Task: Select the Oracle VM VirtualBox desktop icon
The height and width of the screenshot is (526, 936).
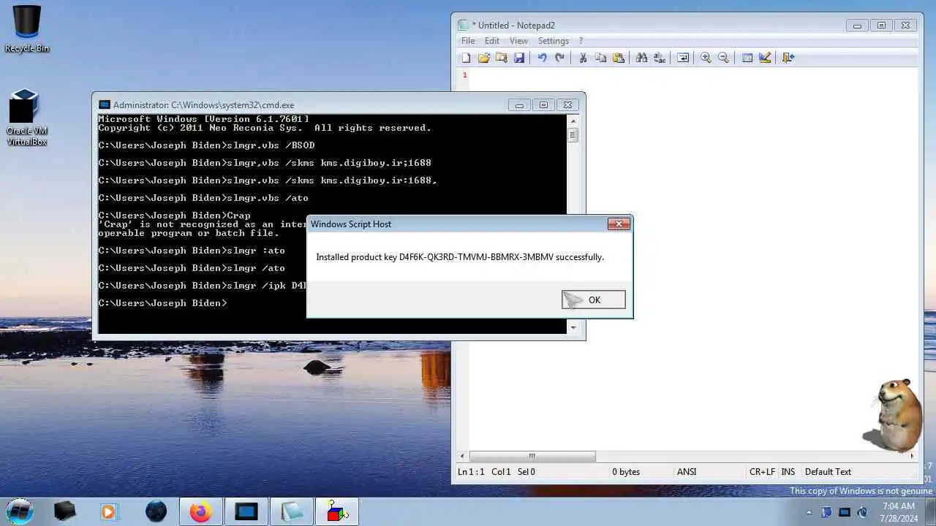Action: tap(26, 118)
